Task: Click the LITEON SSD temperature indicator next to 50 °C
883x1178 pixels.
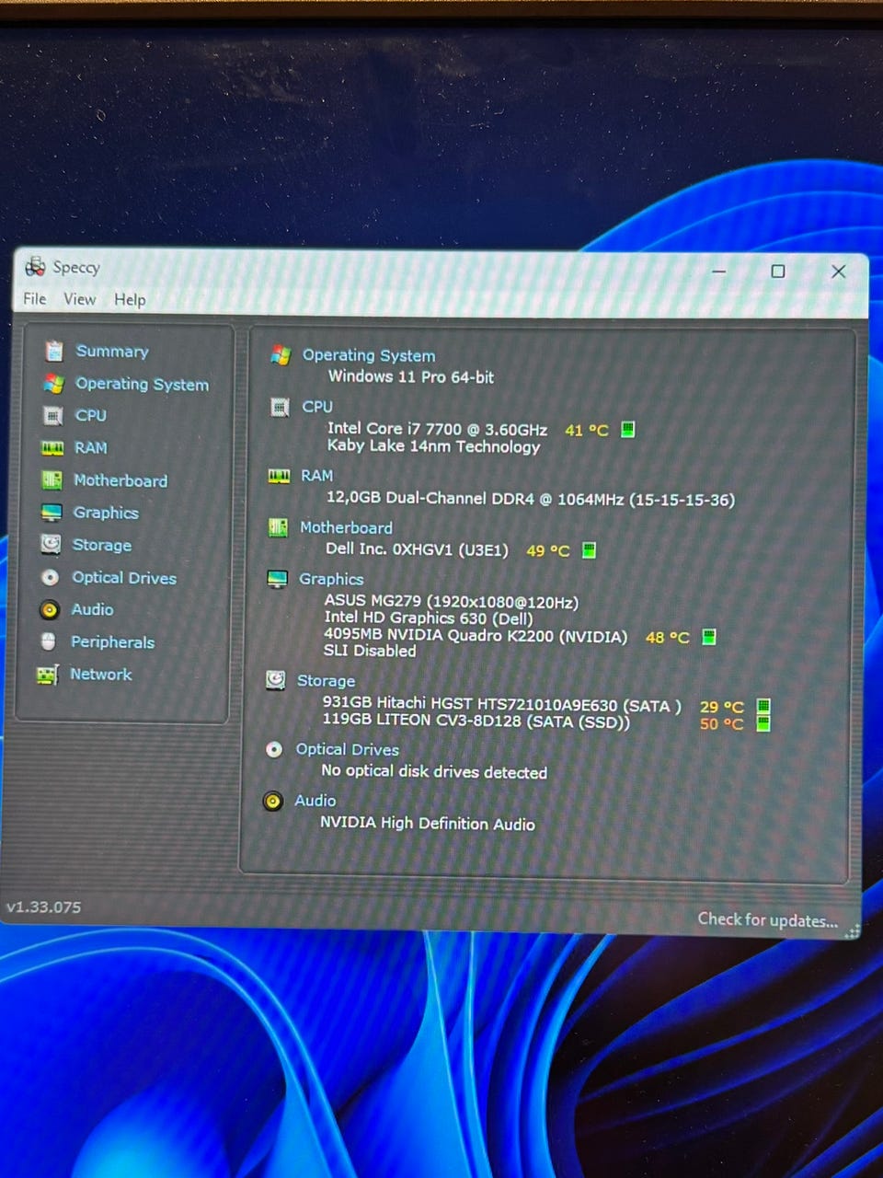Action: click(763, 723)
